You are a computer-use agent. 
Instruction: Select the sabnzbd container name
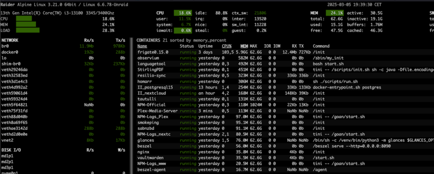coord(145,128)
